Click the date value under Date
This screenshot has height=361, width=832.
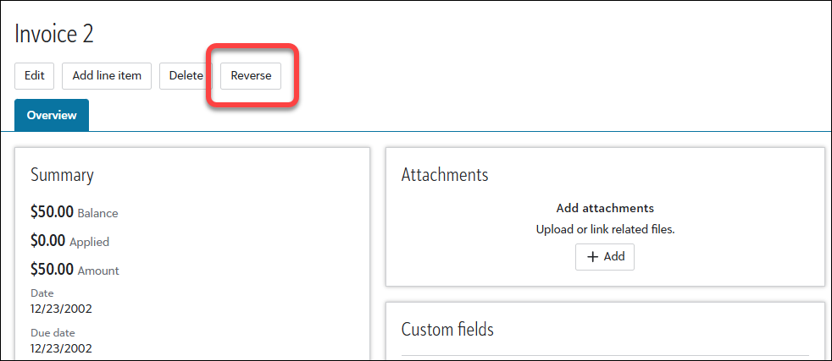click(x=61, y=309)
